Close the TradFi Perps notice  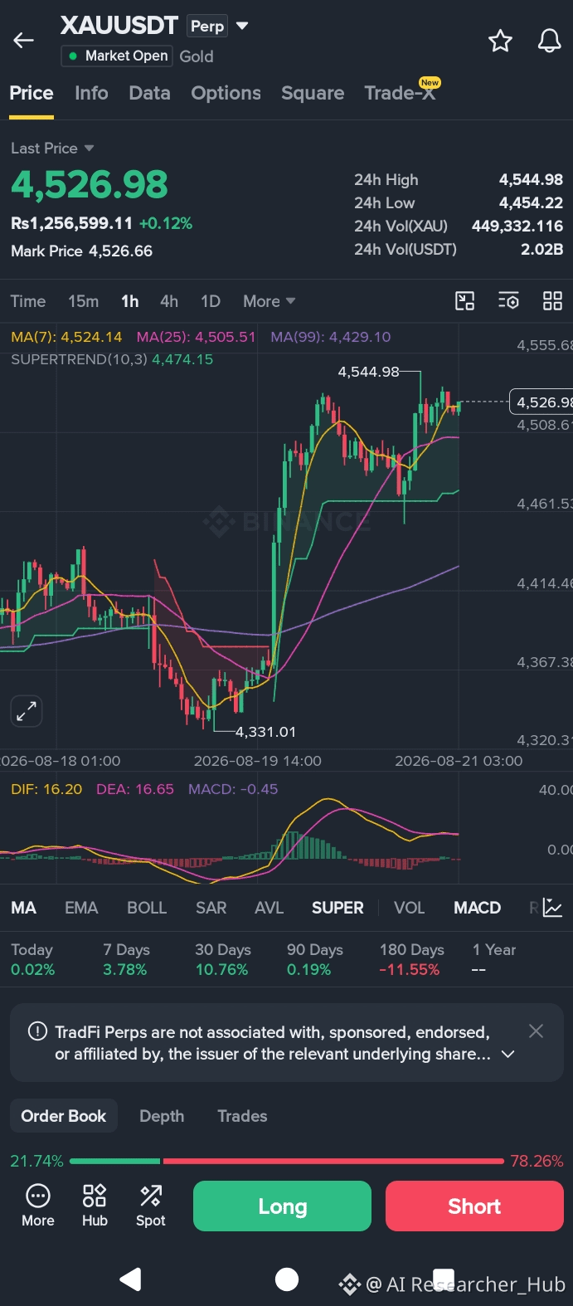537,1031
